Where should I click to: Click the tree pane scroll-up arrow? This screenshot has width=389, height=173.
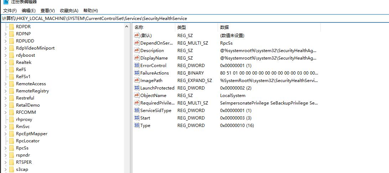(x=126, y=27)
